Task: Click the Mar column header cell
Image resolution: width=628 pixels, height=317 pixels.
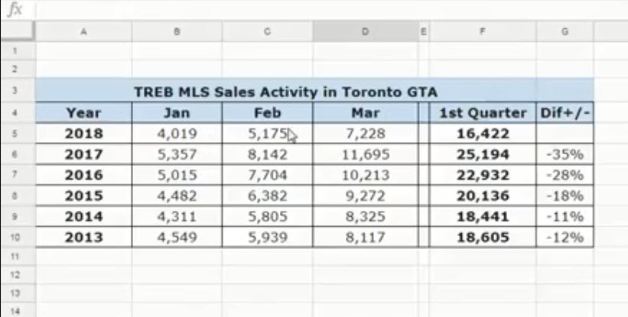Action: tap(365, 113)
